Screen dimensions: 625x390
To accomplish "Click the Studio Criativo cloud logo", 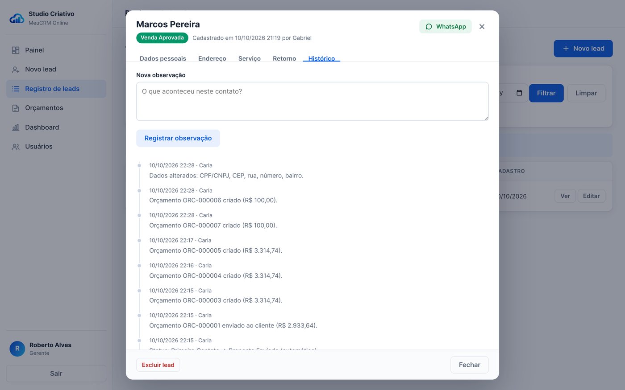I will [x=17, y=18].
